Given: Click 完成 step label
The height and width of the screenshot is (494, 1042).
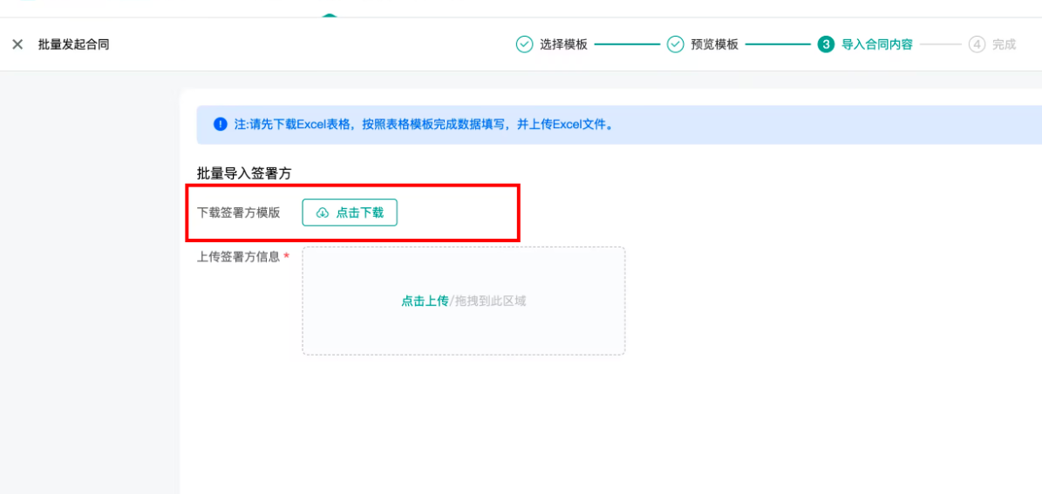Looking at the screenshot, I should click(x=1005, y=44).
